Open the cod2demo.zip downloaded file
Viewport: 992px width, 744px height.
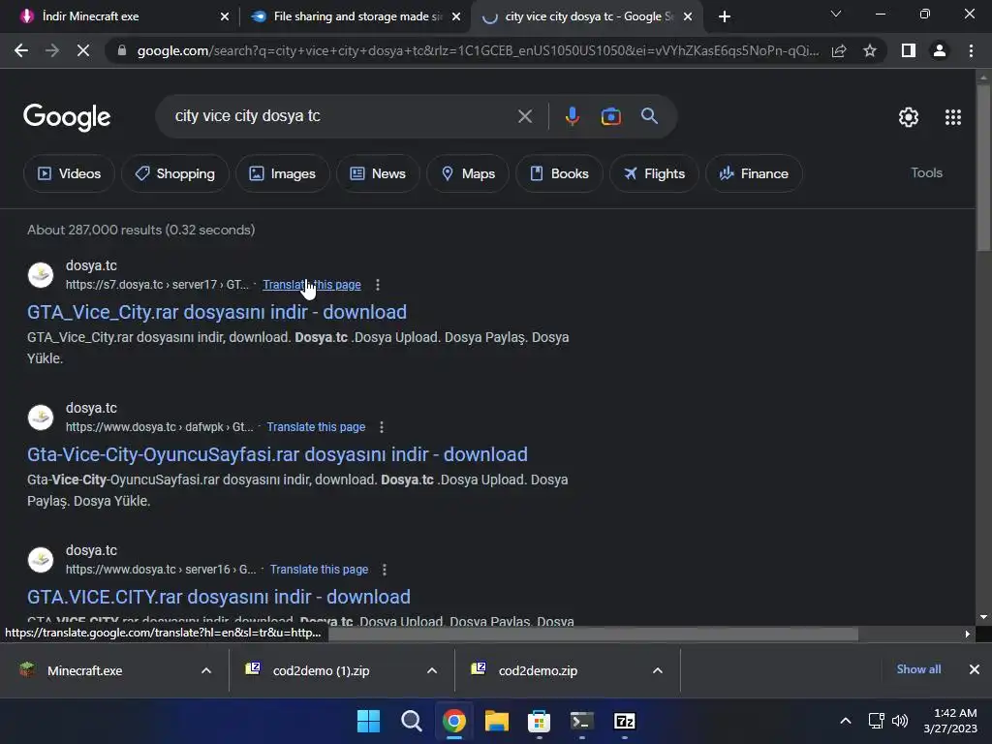click(x=538, y=670)
